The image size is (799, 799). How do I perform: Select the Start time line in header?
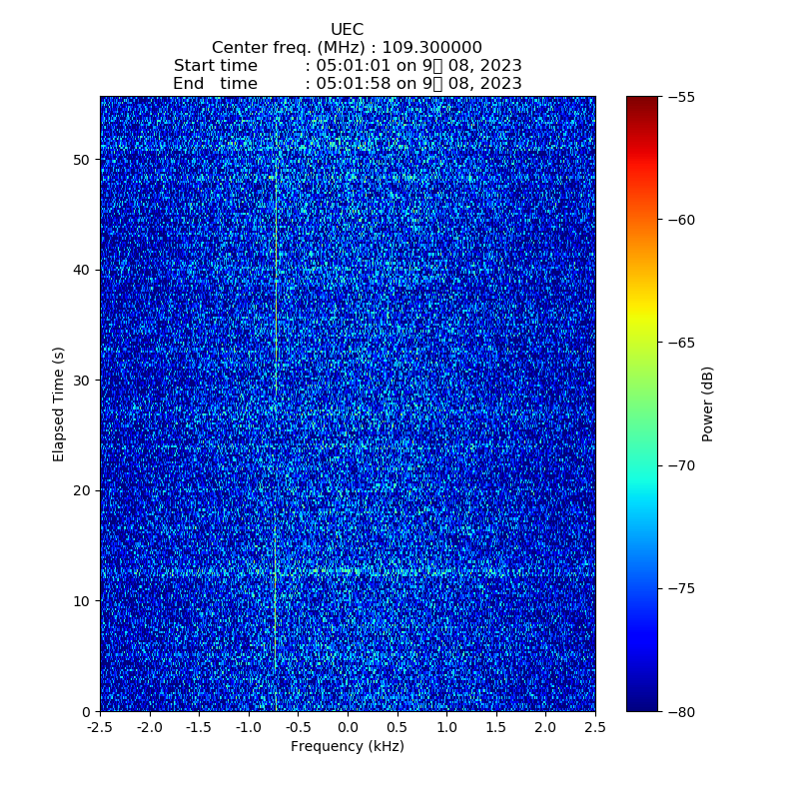(x=347, y=66)
